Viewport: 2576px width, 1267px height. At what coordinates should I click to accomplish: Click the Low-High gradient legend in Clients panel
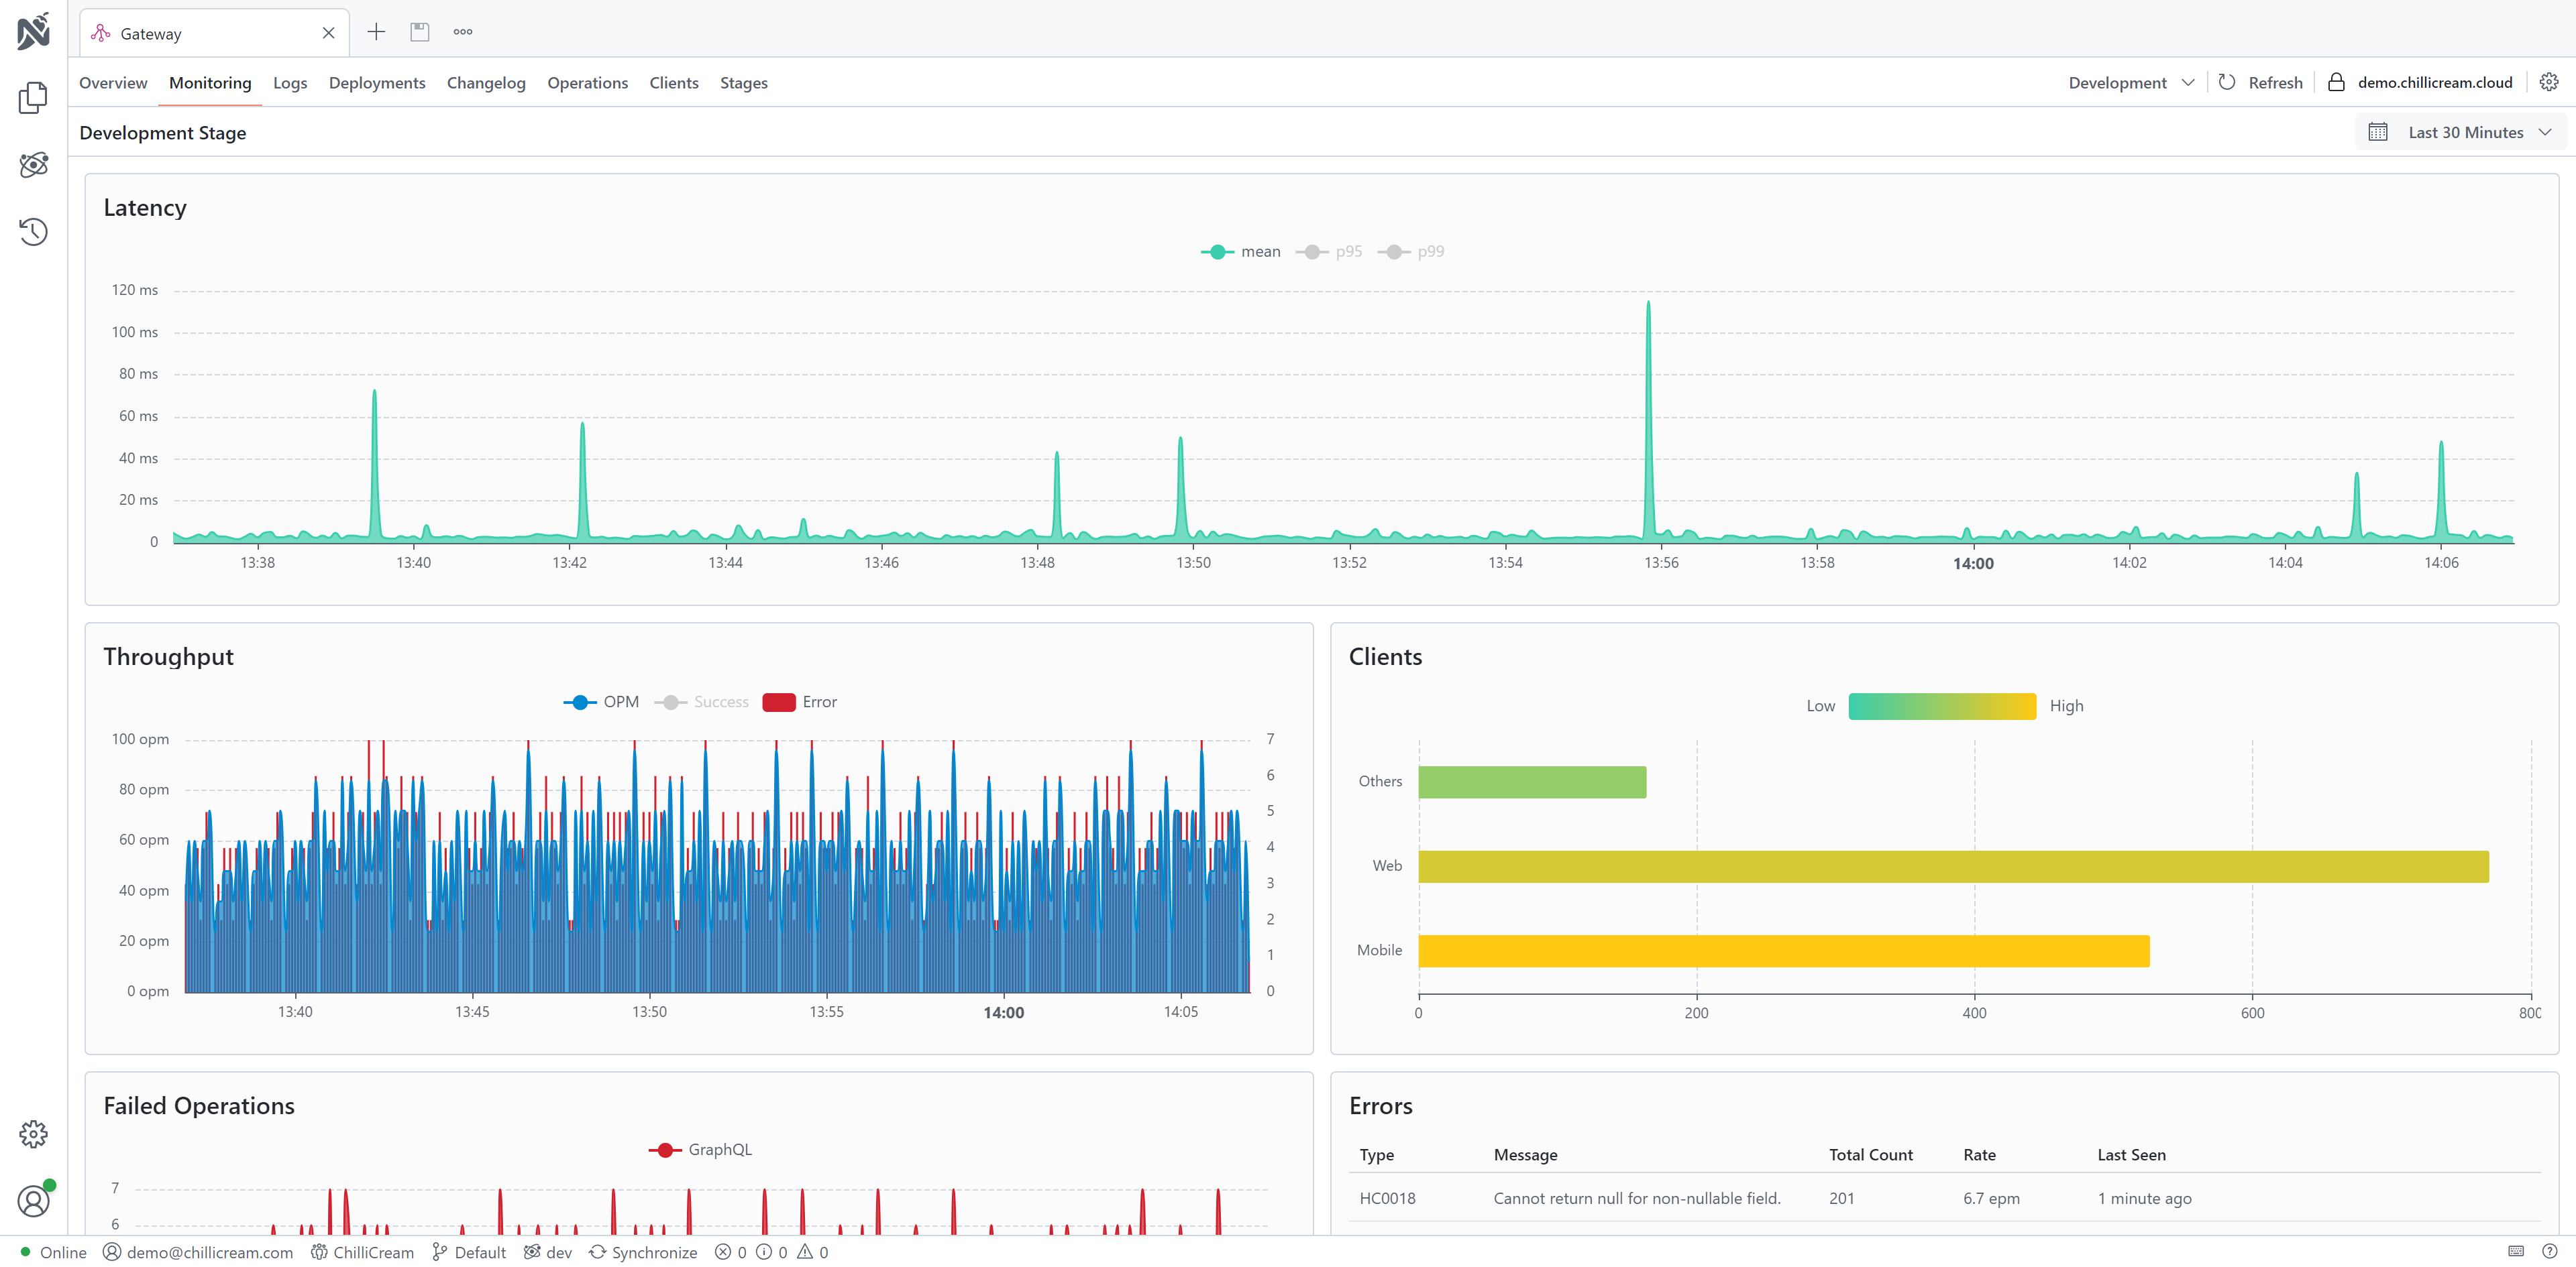[1941, 705]
